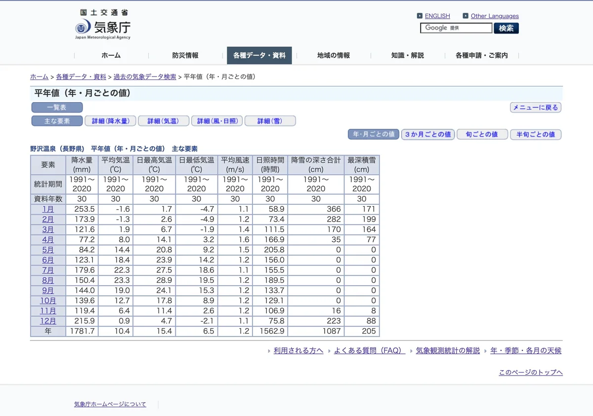Open the 5月 row link
This screenshot has width=593, height=416.
click(x=48, y=250)
